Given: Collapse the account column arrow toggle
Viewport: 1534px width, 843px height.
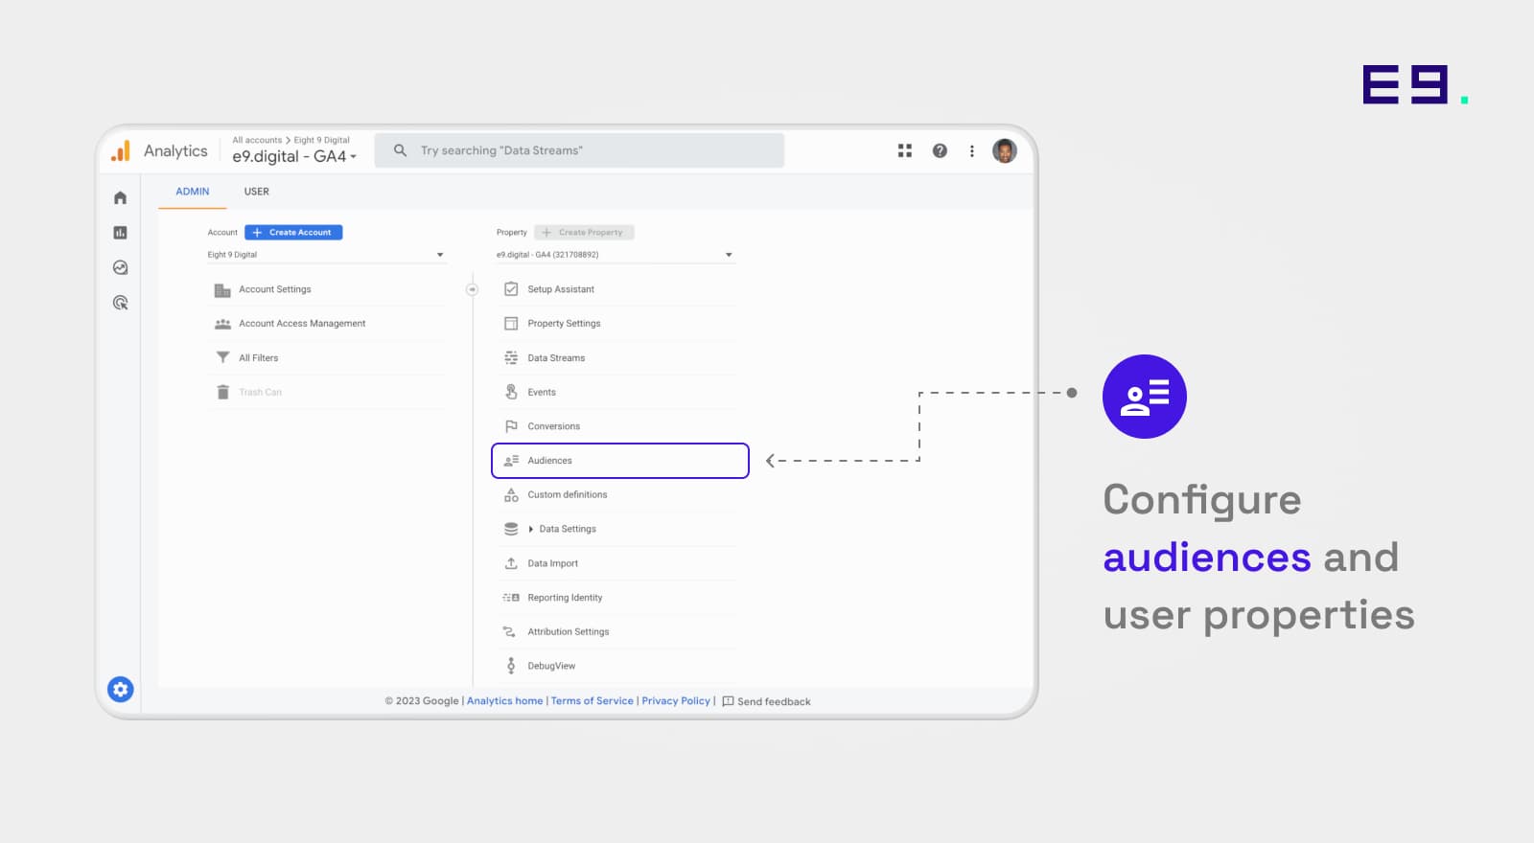Looking at the screenshot, I should 472,289.
